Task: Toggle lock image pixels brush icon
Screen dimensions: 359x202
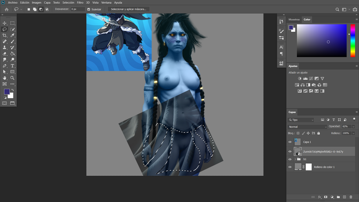Action: (303, 133)
